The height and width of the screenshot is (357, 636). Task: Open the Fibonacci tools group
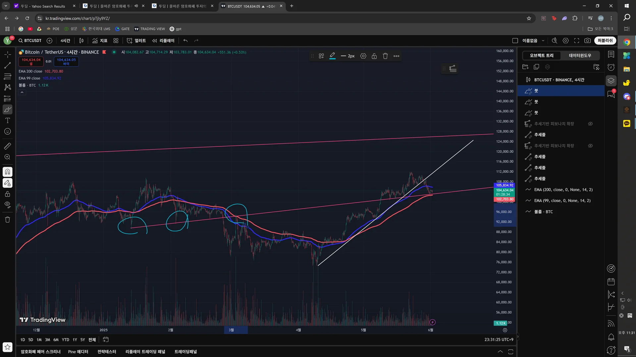pos(7,76)
